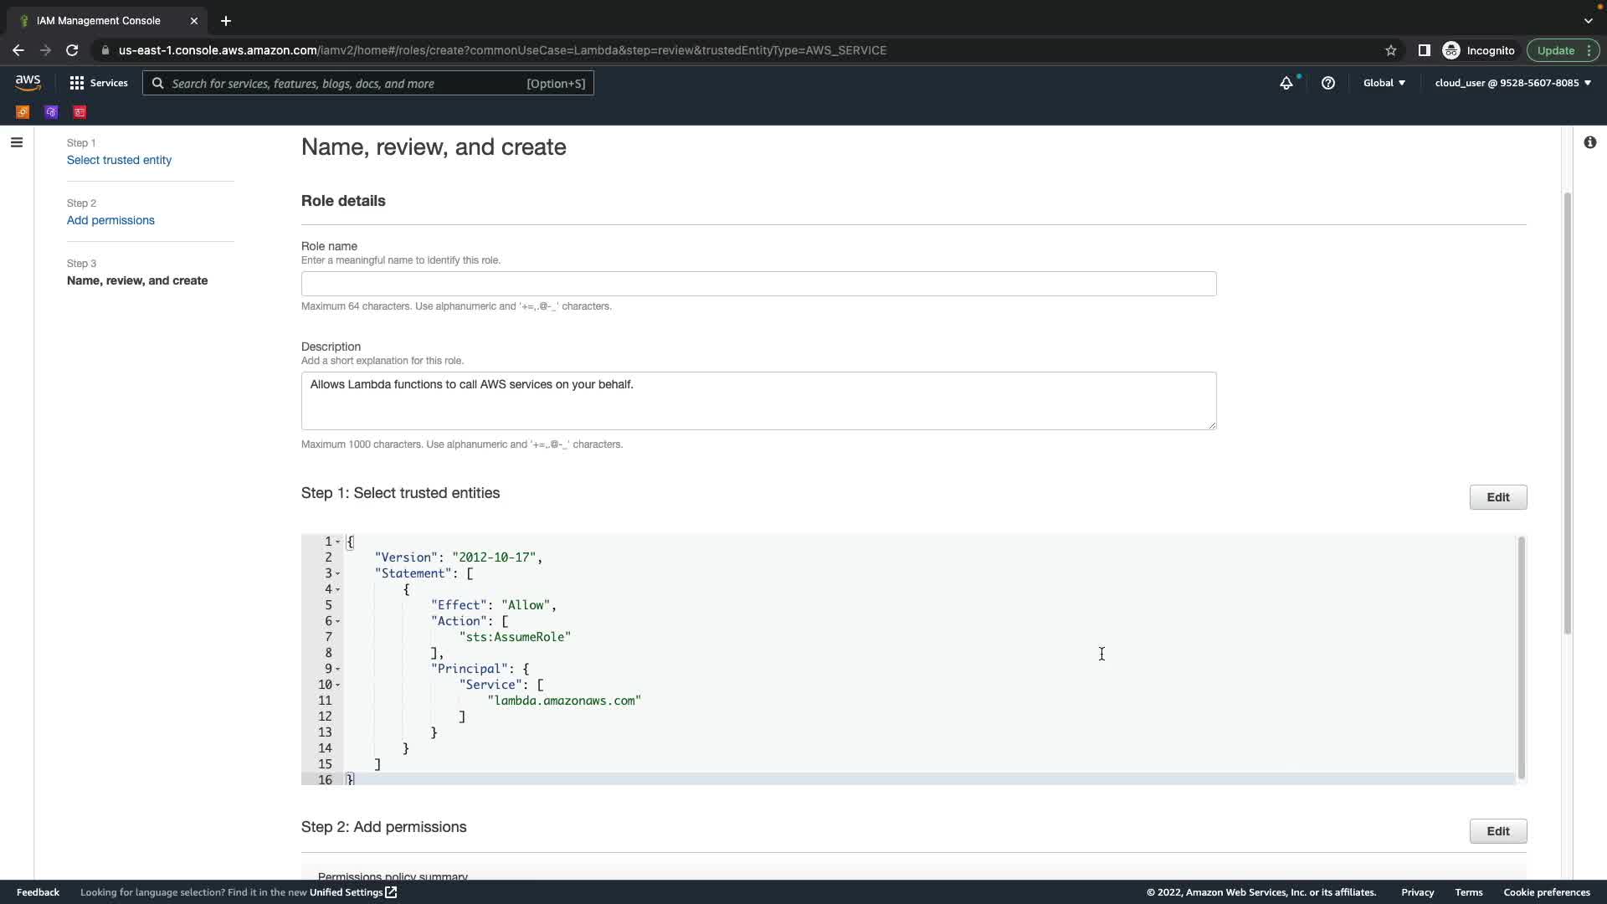
Task: Collapse the Statement array fold arrow on line 3
Action: coord(337,573)
